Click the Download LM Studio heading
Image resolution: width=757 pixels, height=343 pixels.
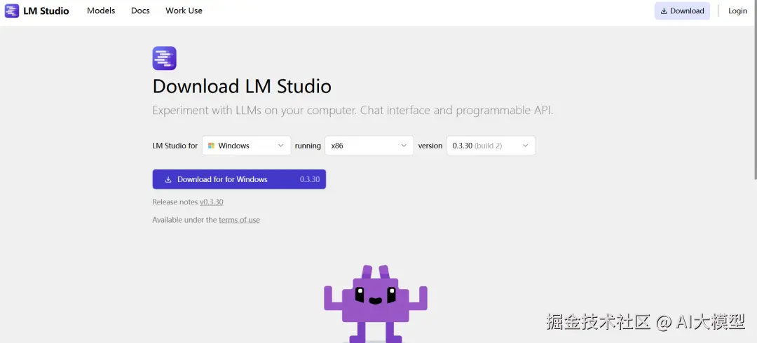[242, 86]
